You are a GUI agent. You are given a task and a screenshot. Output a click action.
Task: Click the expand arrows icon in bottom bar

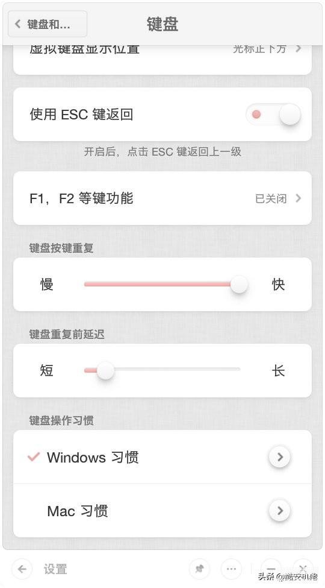pos(303,569)
